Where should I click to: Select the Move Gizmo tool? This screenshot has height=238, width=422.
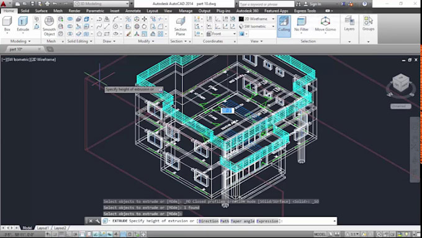coord(325,24)
